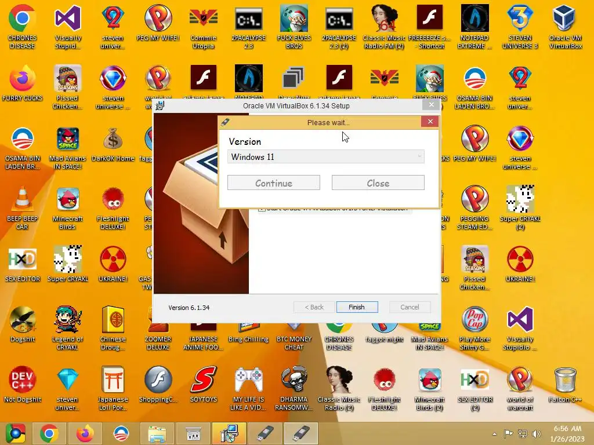Select the Minecraft Birds icon without (2)
The width and height of the screenshot is (594, 445).
67,208
